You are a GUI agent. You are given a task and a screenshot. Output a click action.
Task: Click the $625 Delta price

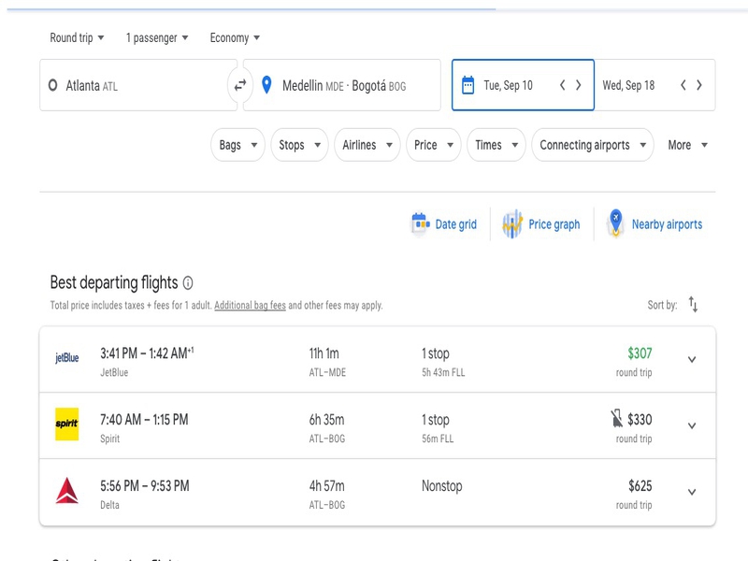click(640, 486)
